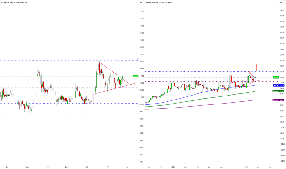Click 380.00 on the weekly price axis
Screen dimensions: 286x169
(x=282, y=10)
